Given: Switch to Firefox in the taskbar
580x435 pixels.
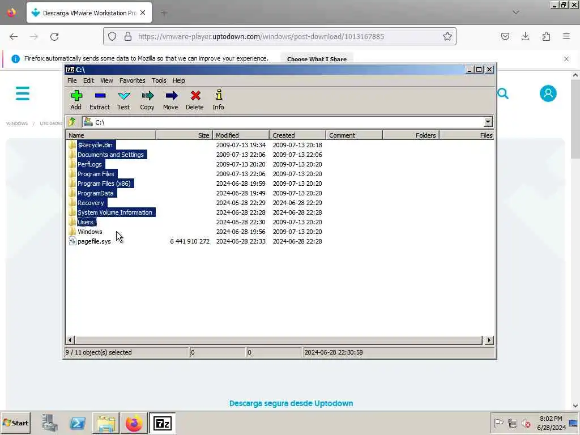Looking at the screenshot, I should coord(134,423).
